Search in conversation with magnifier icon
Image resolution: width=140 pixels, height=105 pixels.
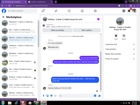pos(124,36)
